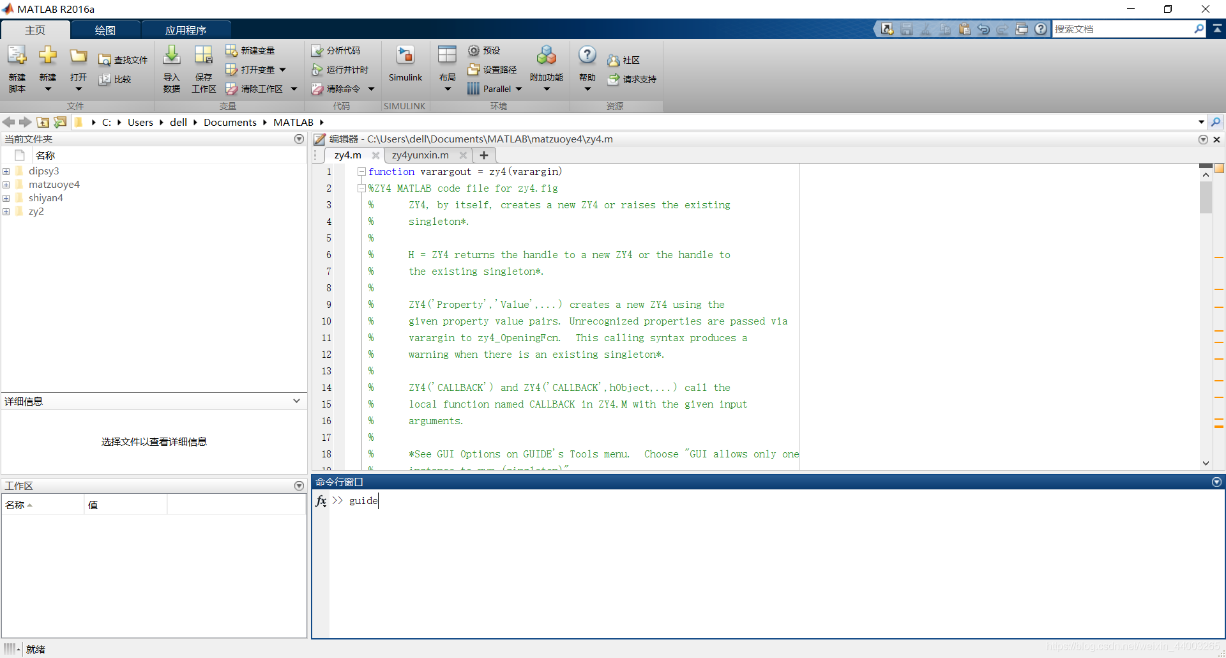Collapse the Details (详细信息) panel chevron

tap(296, 401)
